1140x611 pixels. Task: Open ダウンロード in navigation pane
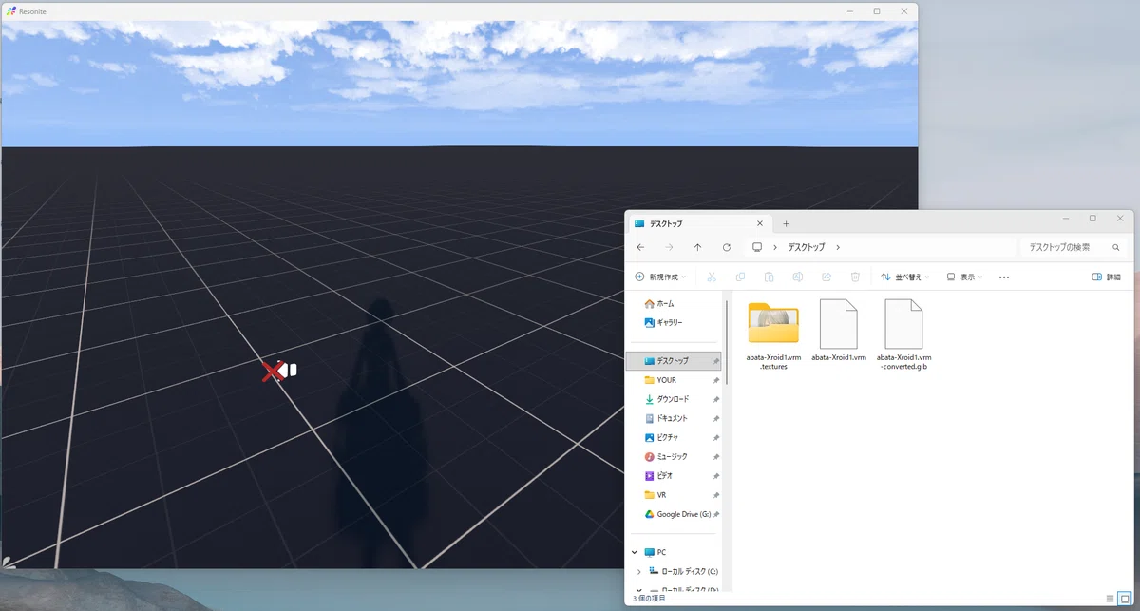point(673,399)
